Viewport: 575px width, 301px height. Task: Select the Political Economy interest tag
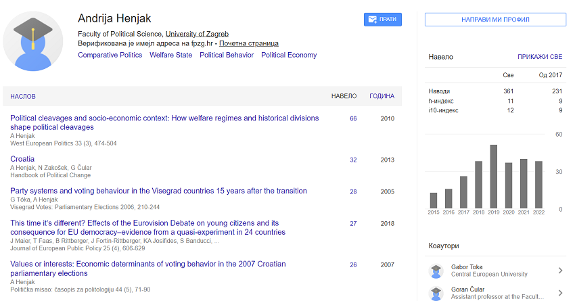(x=289, y=55)
